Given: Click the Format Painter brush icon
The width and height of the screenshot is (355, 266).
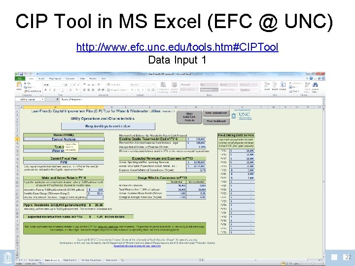Looking at the screenshot, I should point(26,91).
